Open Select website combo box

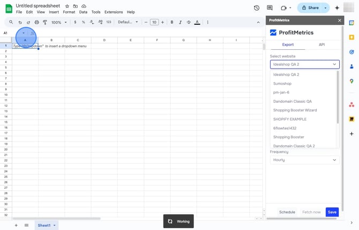click(304, 64)
